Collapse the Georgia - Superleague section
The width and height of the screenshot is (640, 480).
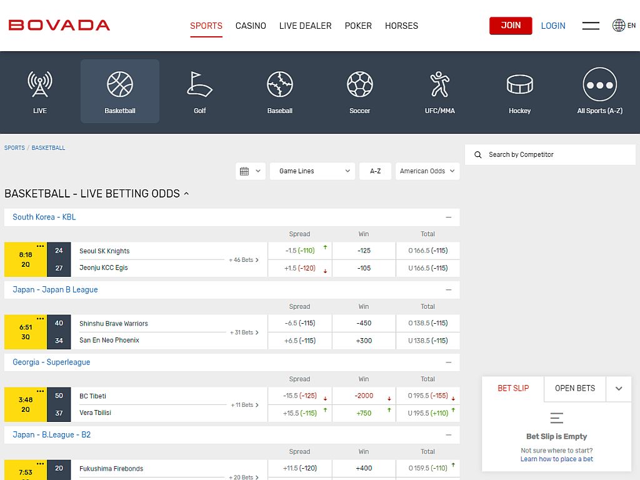tap(449, 362)
